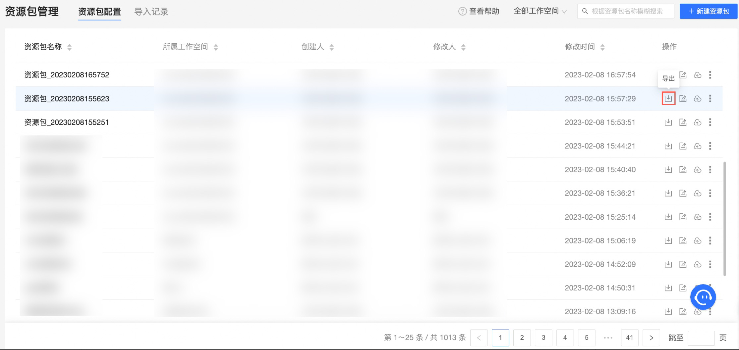Click cloud upload icon in 15:36:21 row
This screenshot has width=739, height=350.
point(698,193)
